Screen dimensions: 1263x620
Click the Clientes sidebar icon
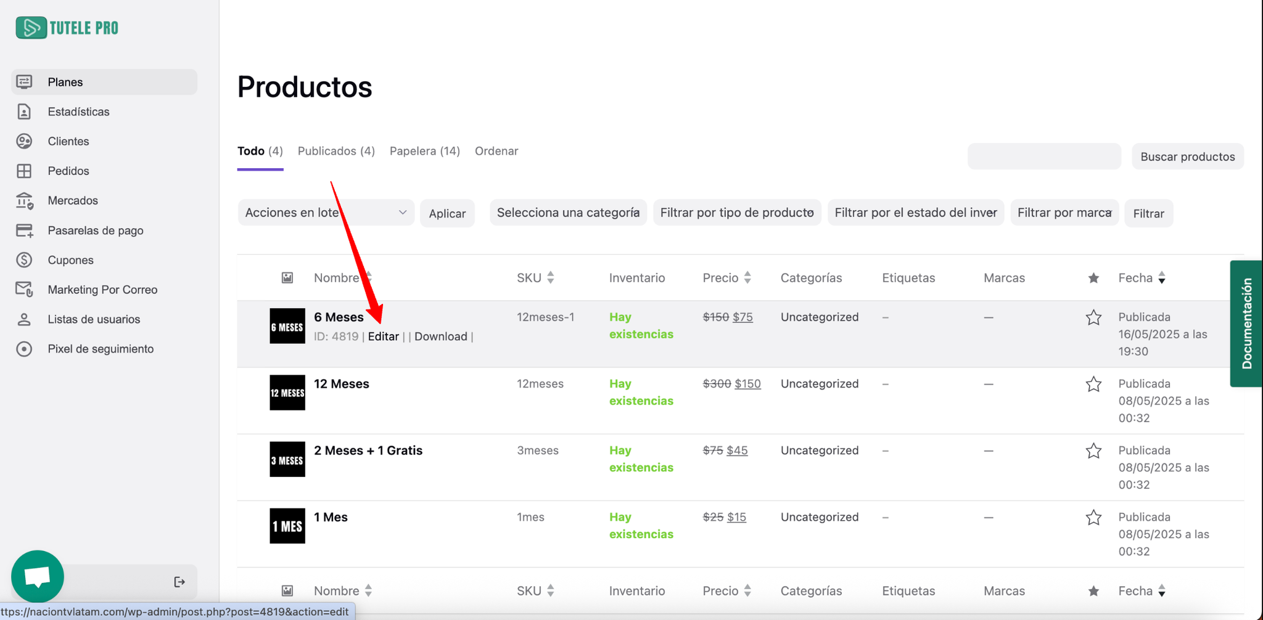24,141
